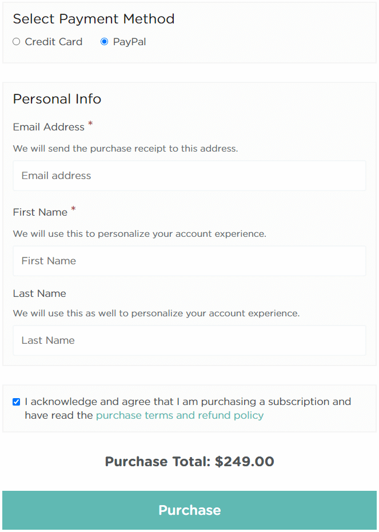This screenshot has height=532, width=379.
Task: Focus the Email address input field
Action: coord(190,176)
